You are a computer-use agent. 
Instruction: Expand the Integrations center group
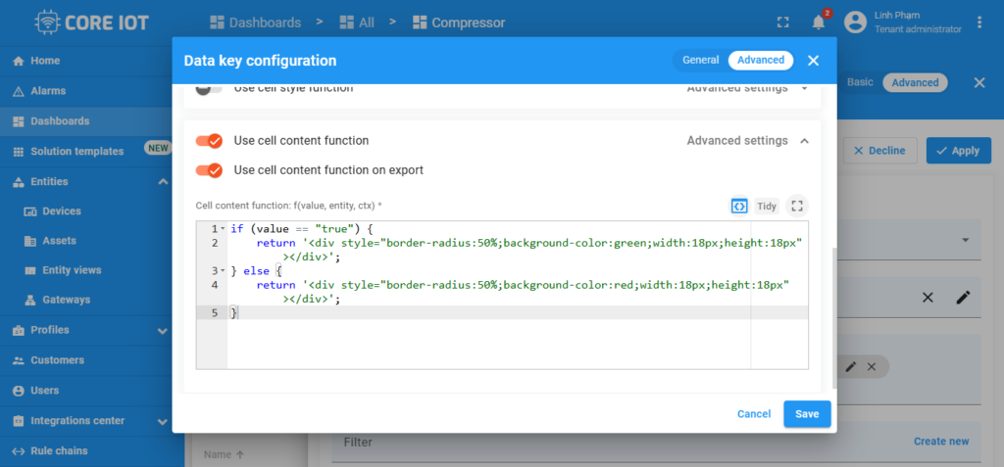click(x=163, y=421)
